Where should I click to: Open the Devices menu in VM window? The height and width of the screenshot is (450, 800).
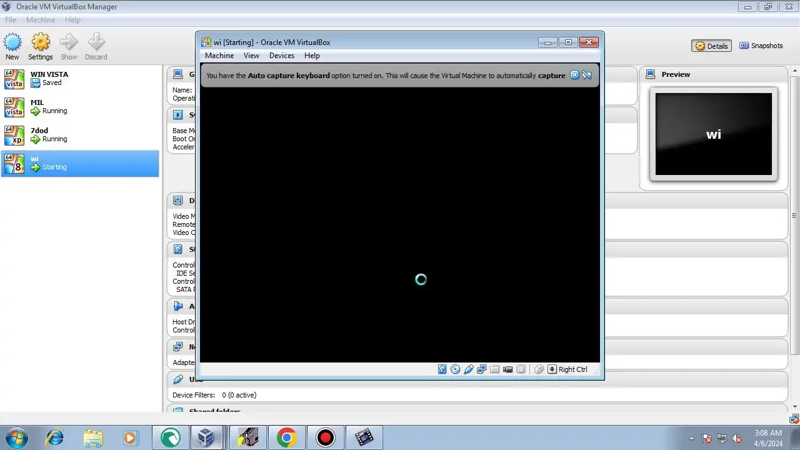pos(282,56)
